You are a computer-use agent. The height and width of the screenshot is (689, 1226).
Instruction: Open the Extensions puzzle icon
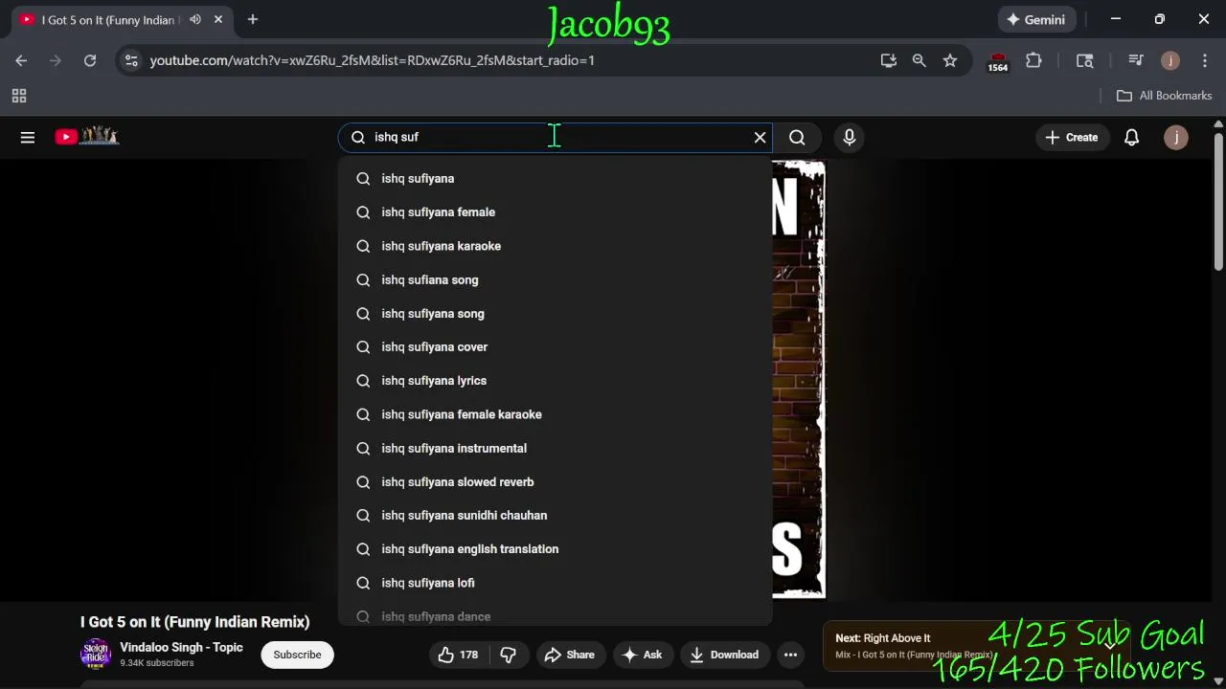(1033, 60)
